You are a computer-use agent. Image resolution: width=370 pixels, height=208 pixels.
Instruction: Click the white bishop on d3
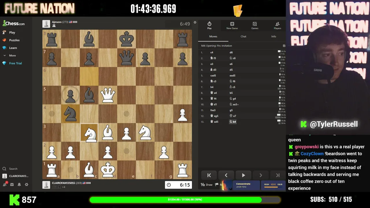108,132
